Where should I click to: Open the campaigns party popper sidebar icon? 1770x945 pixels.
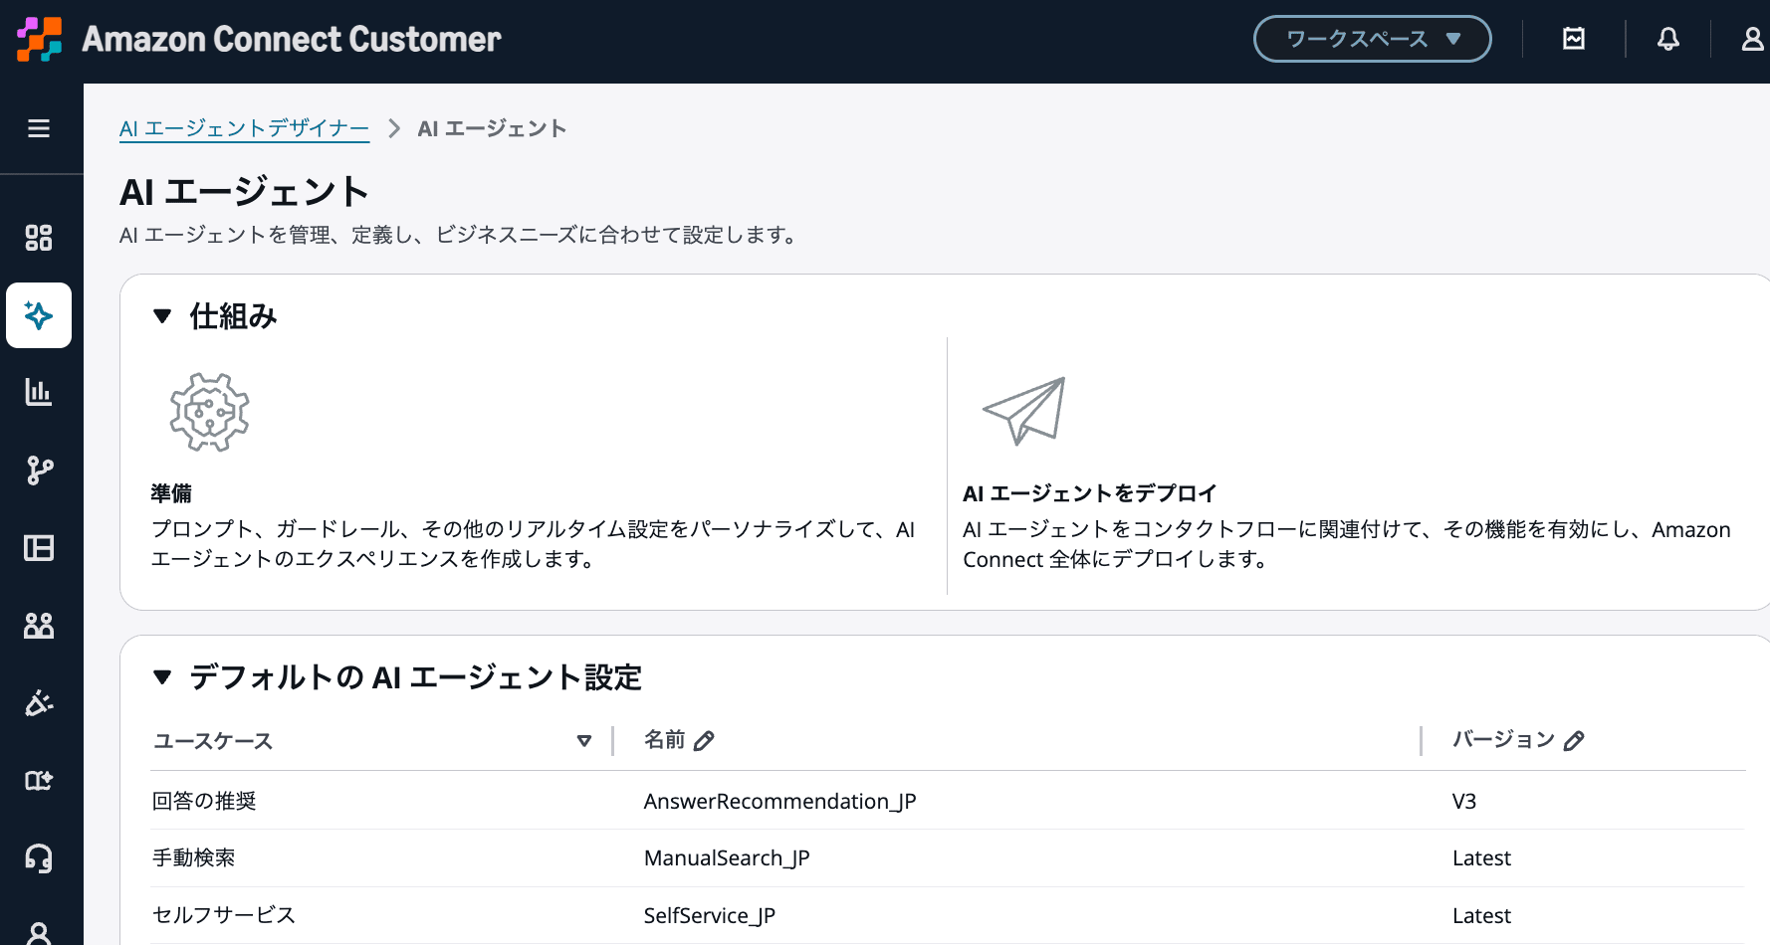pos(39,702)
